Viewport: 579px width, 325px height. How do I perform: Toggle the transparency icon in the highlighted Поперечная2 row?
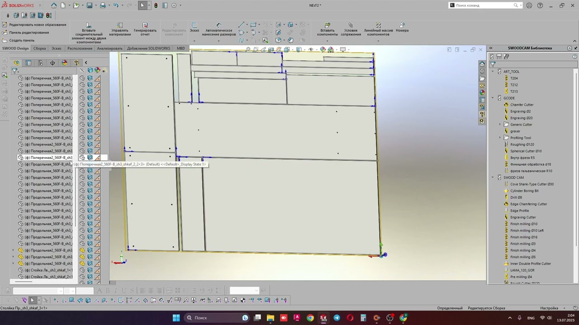point(97,158)
